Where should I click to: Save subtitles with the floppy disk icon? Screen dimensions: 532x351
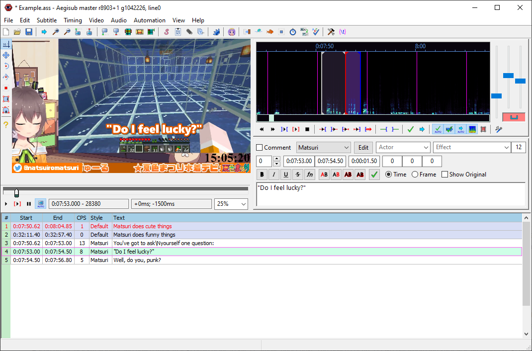coord(29,32)
